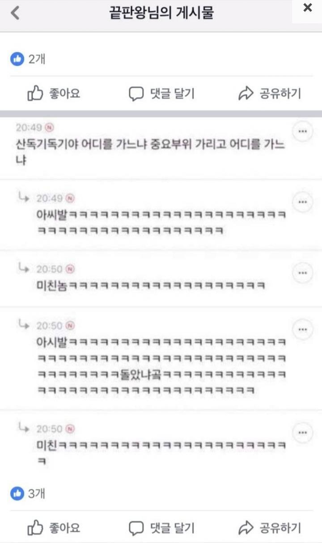View who liked via the 2개 count
The width and height of the screenshot is (322, 543).
coord(37,59)
